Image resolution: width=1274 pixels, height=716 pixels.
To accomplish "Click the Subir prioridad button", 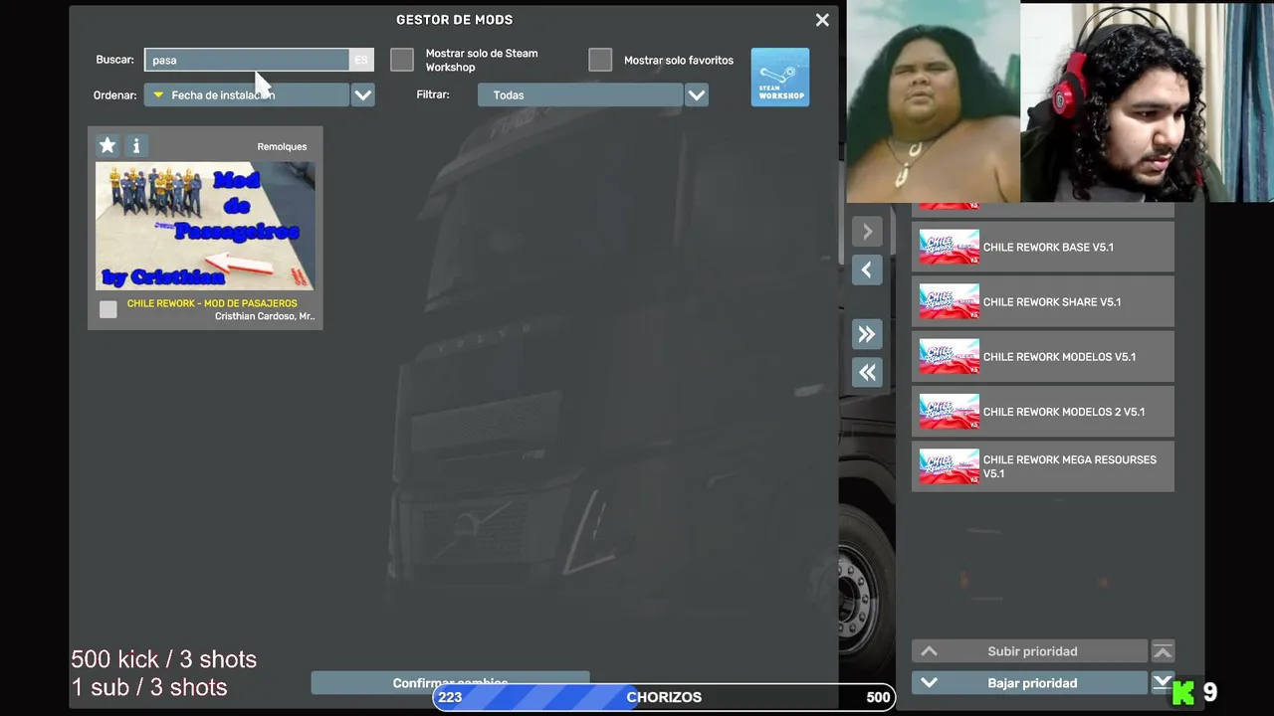I will pyautogui.click(x=1030, y=651).
